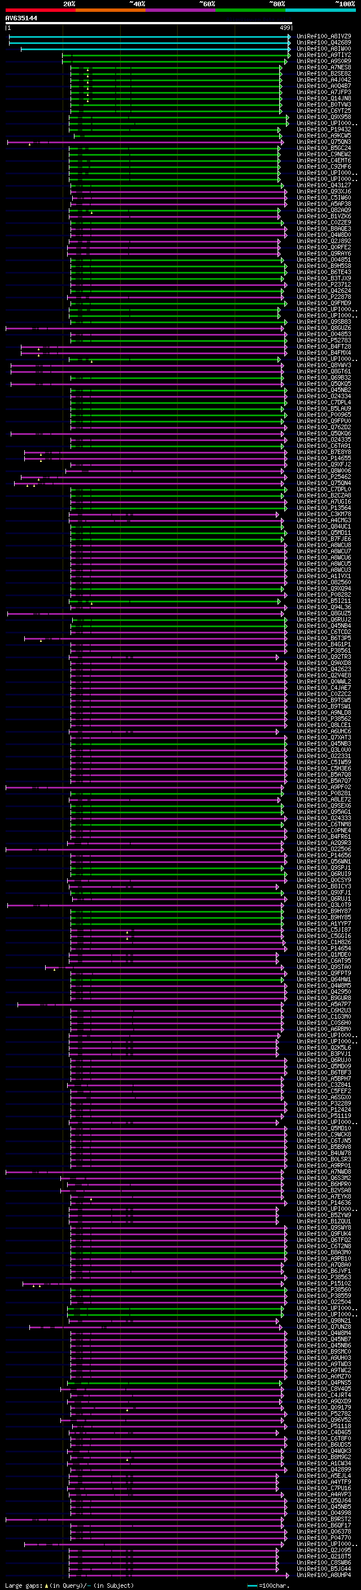This screenshot has height=1590, width=361.
Task: Select the AV635144 query name
Action: 21,18
